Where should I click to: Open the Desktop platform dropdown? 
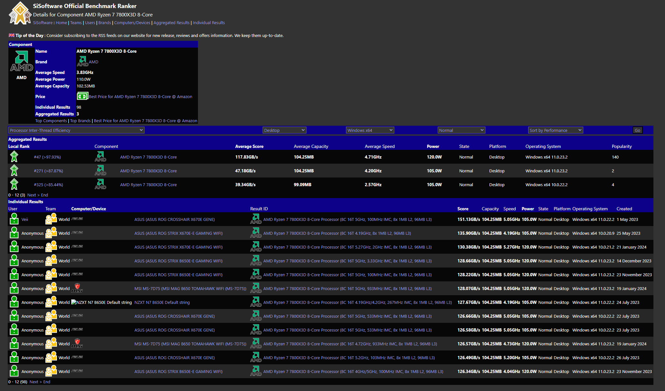284,130
